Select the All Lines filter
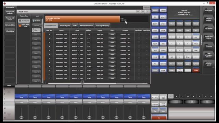This screenshot has width=219, height=123. click(x=36, y=20)
